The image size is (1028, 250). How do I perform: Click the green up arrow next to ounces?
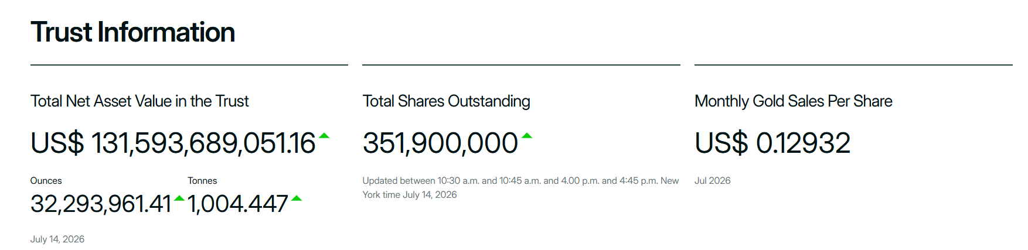tap(179, 198)
